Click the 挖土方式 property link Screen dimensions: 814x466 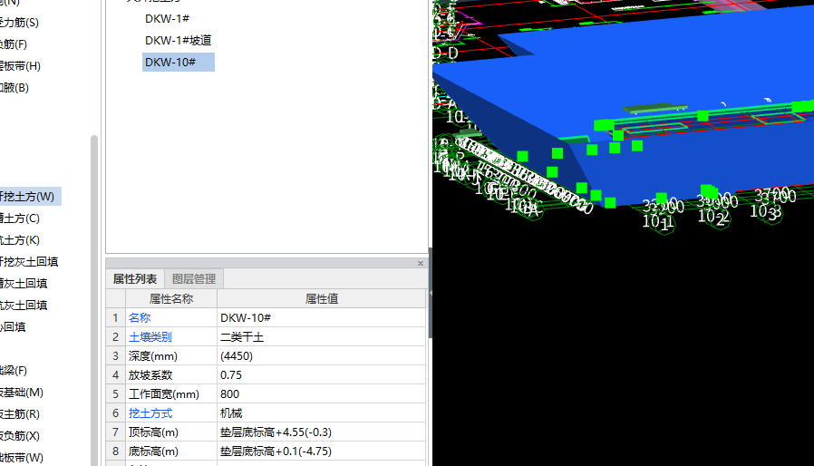(150, 413)
